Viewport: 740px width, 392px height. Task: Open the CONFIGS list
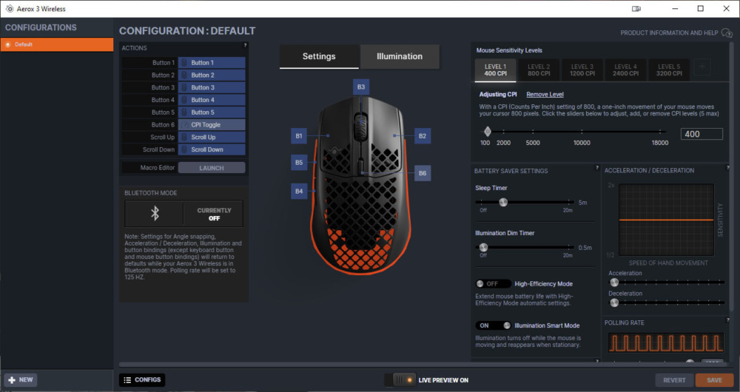[143, 379]
